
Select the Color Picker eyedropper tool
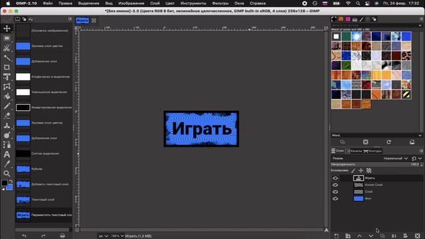[x=7, y=164]
